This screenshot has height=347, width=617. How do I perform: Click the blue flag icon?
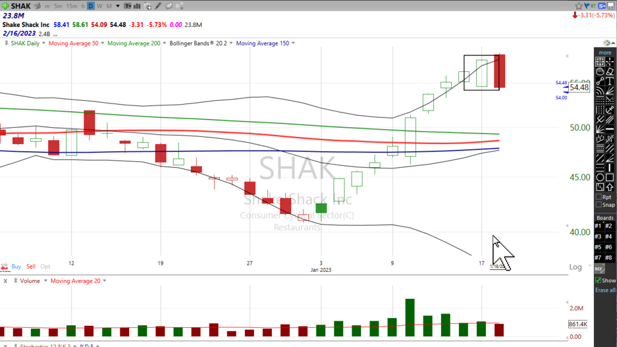pos(587,6)
